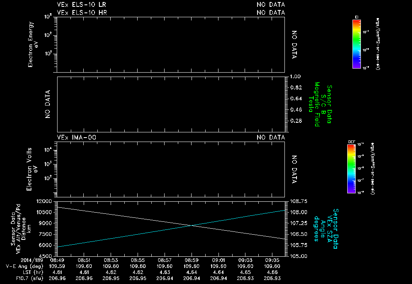Click the 08:57 time tick label
Viewport: 412px width, 284px height.
point(165,260)
